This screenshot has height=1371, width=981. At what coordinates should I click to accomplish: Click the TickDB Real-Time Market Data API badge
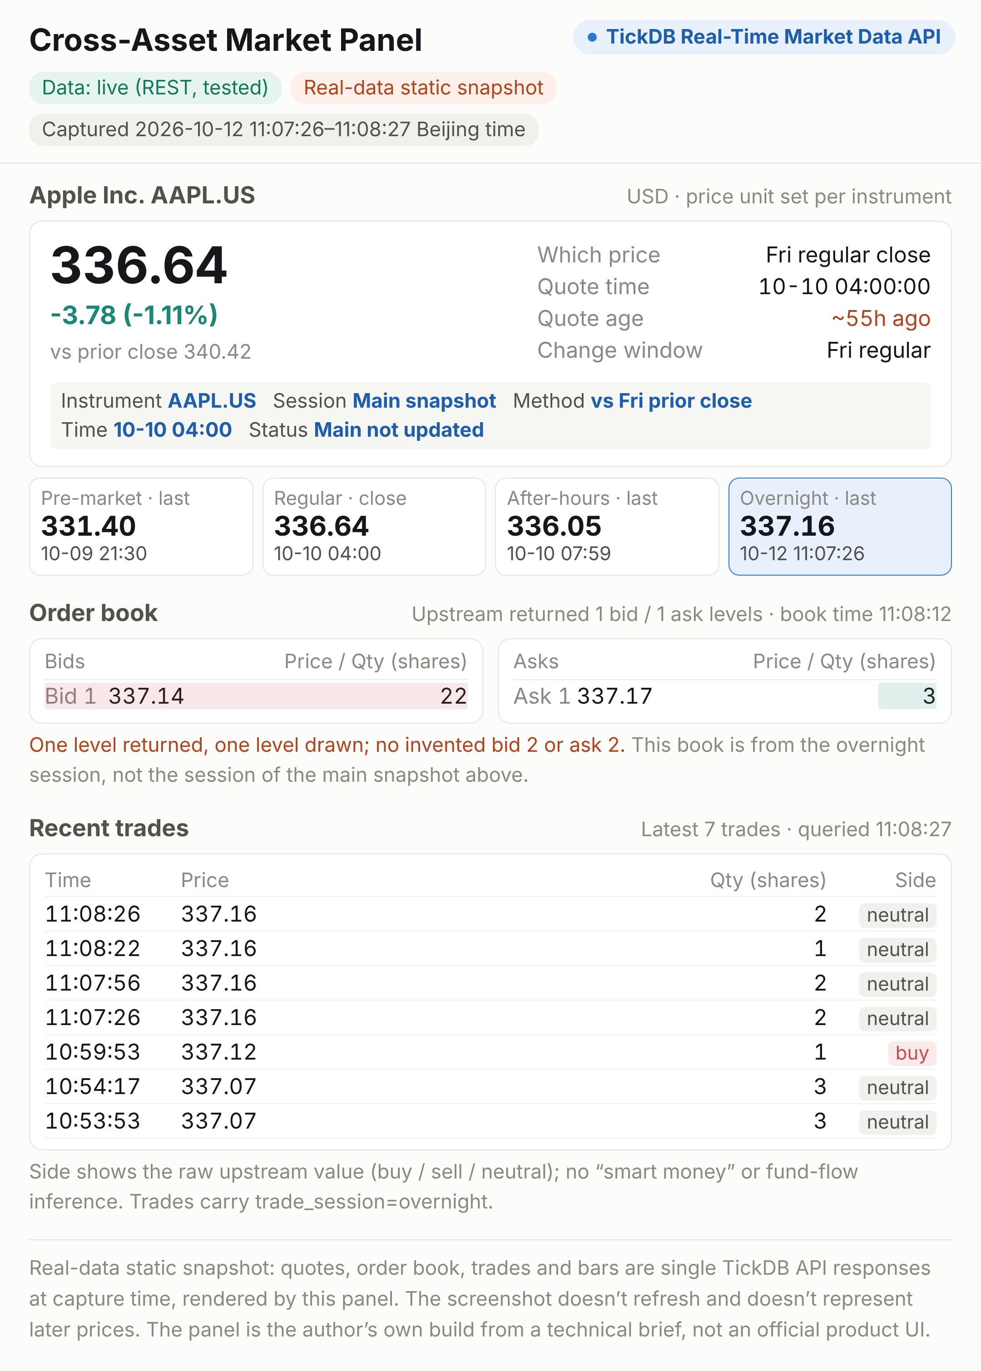763,37
